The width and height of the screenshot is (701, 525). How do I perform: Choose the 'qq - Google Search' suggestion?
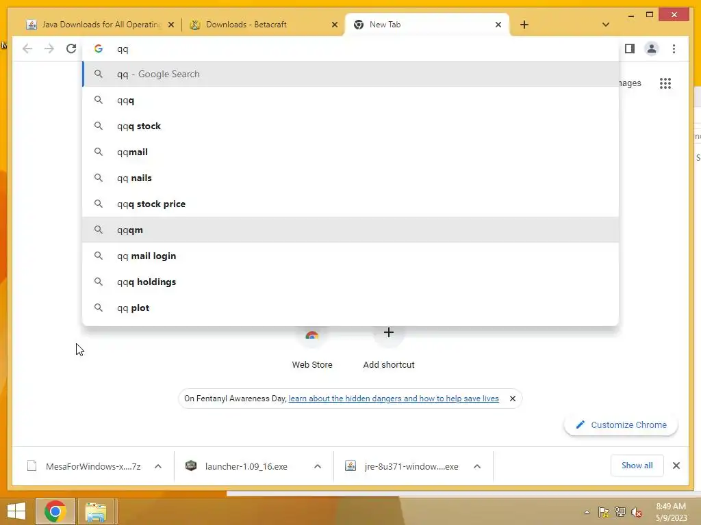click(x=350, y=74)
